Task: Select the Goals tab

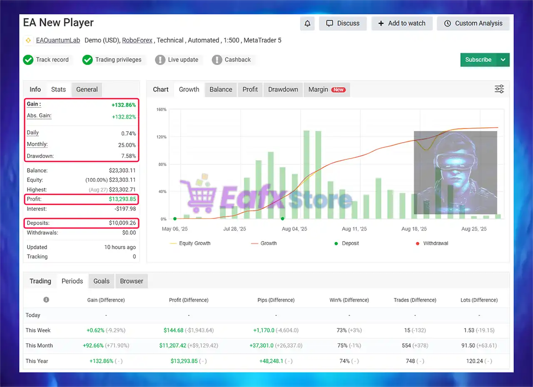Action: pos(102,281)
